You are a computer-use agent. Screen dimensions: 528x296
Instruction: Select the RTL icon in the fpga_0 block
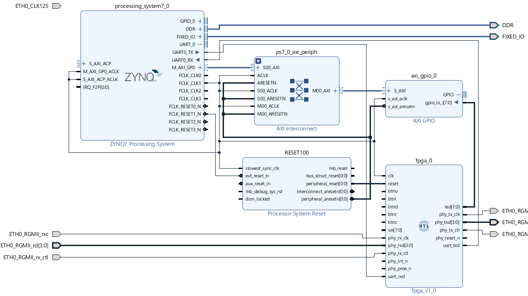point(423,226)
